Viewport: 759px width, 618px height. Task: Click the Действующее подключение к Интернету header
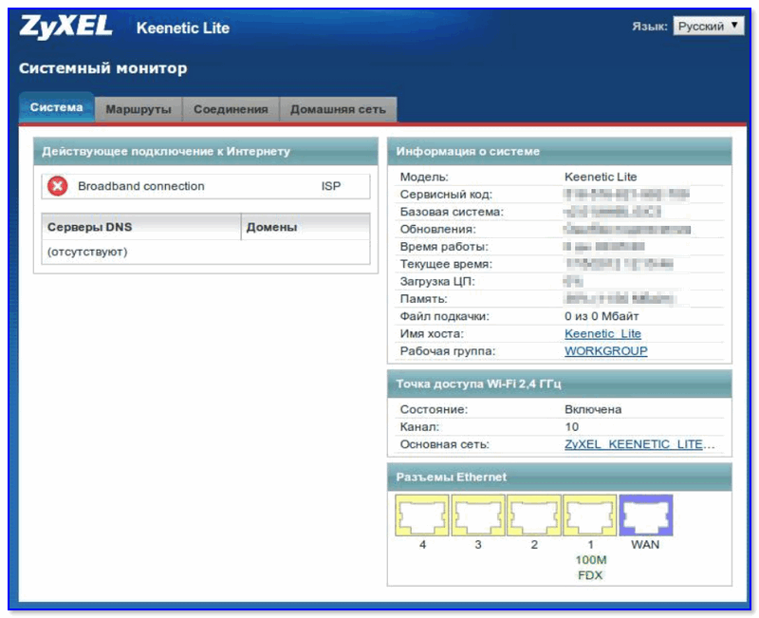206,152
